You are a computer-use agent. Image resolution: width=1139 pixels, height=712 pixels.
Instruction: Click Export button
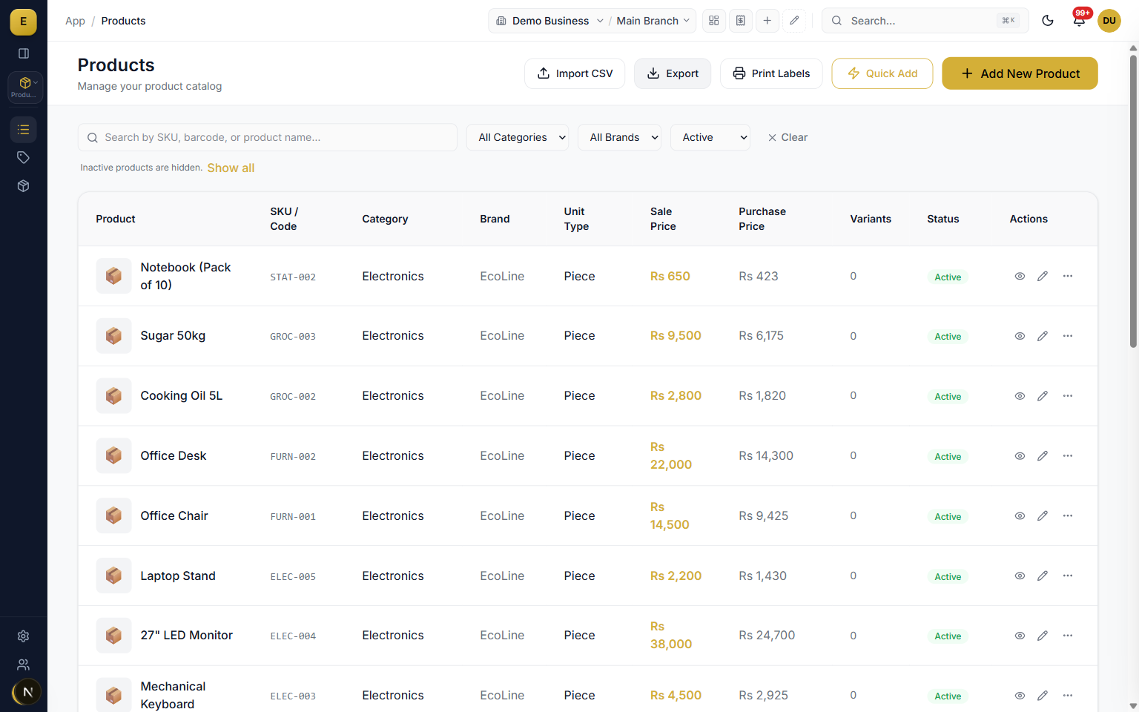[x=673, y=73]
